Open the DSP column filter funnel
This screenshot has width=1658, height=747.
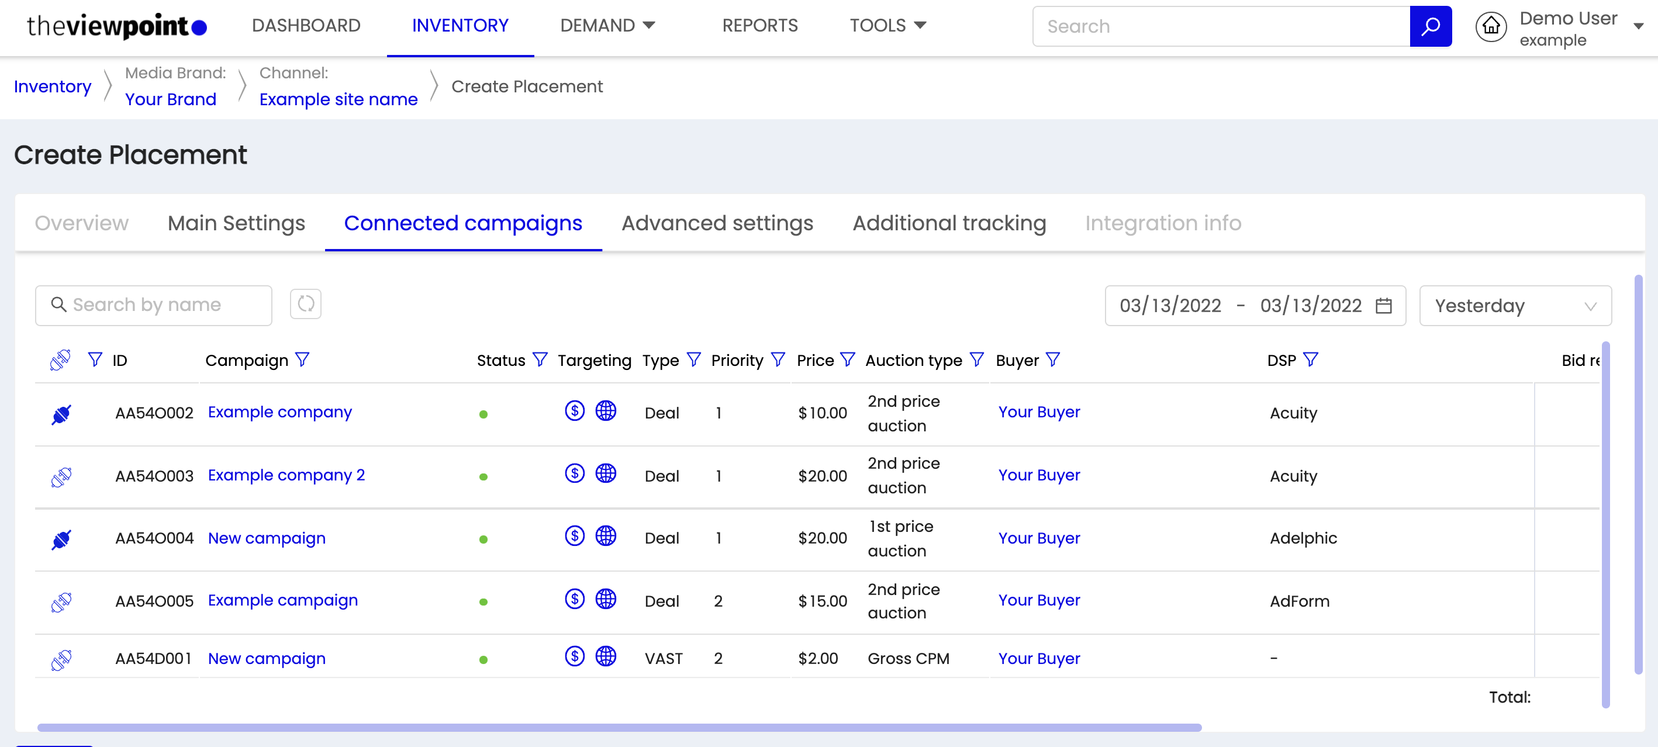[1310, 359]
